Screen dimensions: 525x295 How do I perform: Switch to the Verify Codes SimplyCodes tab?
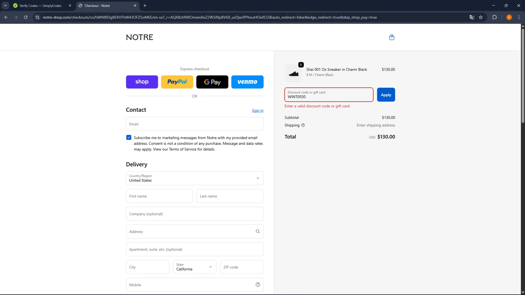[x=41, y=6]
